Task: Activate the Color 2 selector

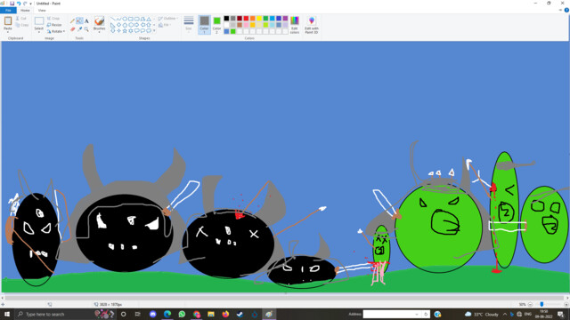Action: pos(216,25)
